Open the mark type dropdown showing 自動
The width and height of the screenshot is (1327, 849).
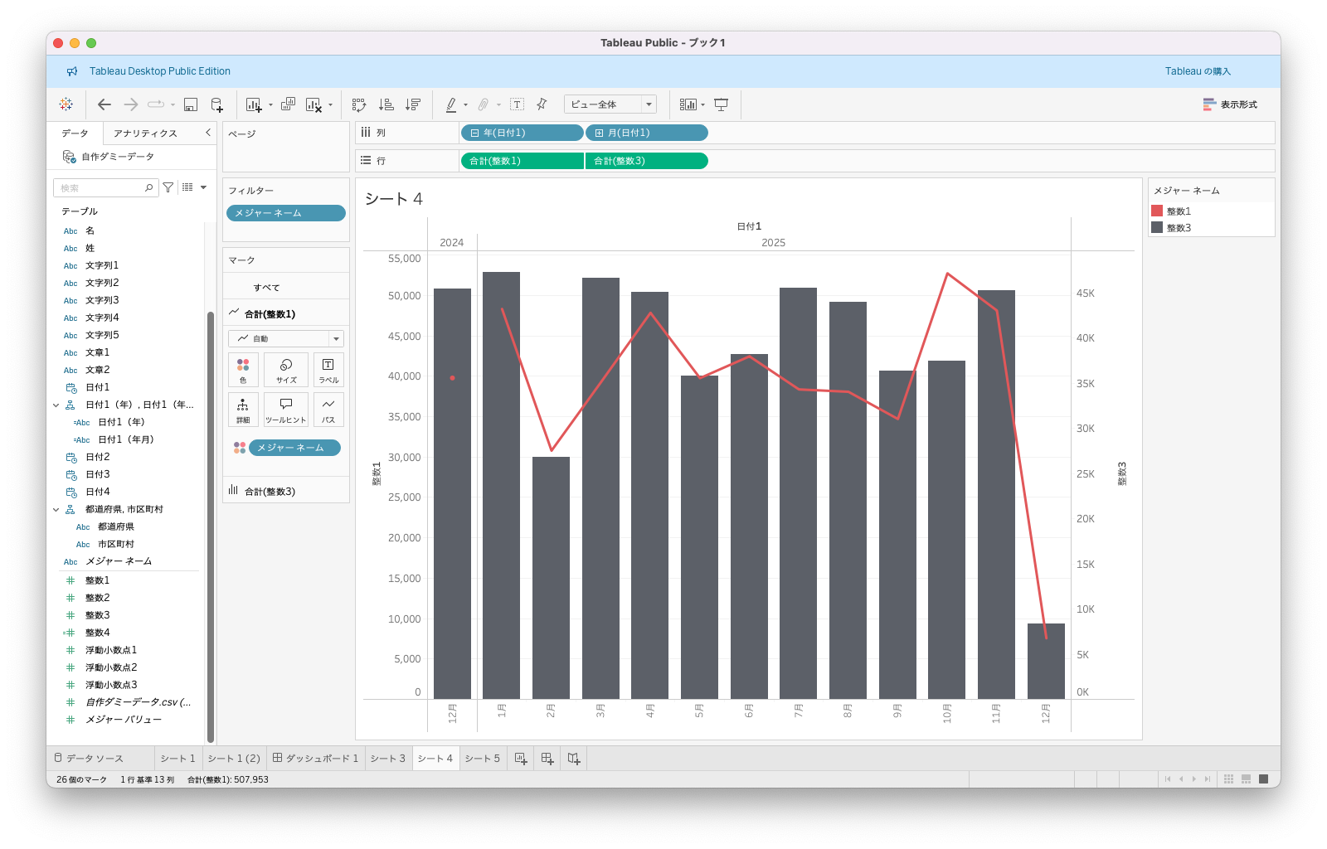click(x=286, y=338)
